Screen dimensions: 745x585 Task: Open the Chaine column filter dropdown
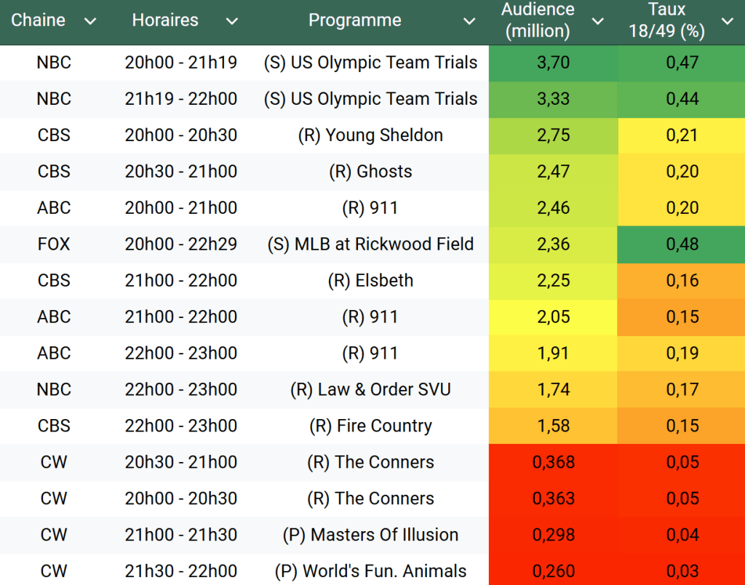tap(90, 21)
